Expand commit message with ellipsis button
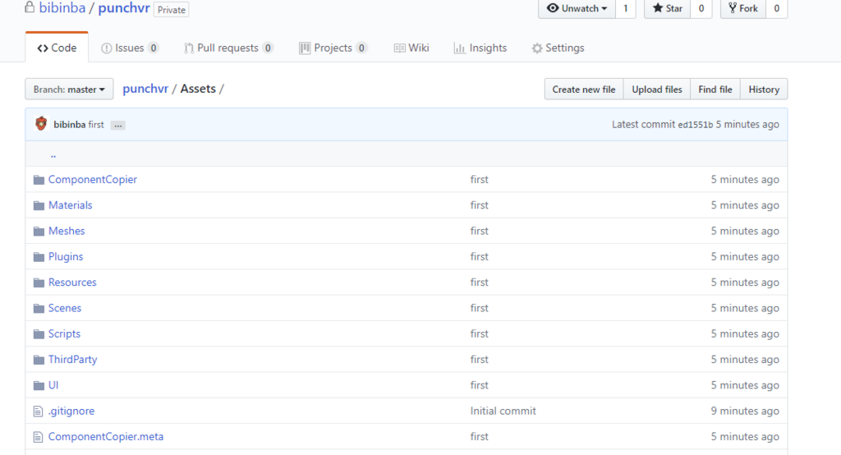The image size is (841, 455). coord(118,125)
